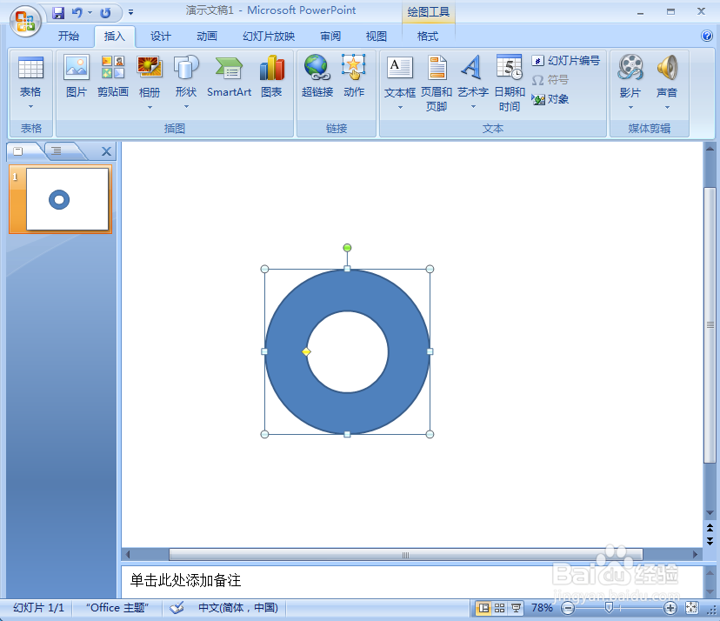The height and width of the screenshot is (621, 720).
Task: Expand the 艺术字 dropdown arrow
Action: click(473, 108)
